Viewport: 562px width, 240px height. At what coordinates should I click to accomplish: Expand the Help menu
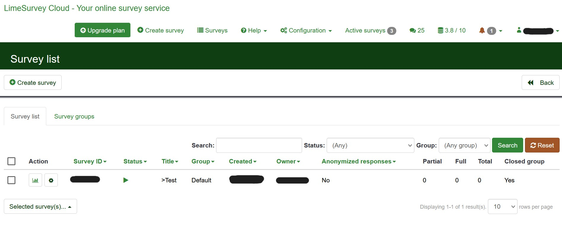(x=254, y=30)
